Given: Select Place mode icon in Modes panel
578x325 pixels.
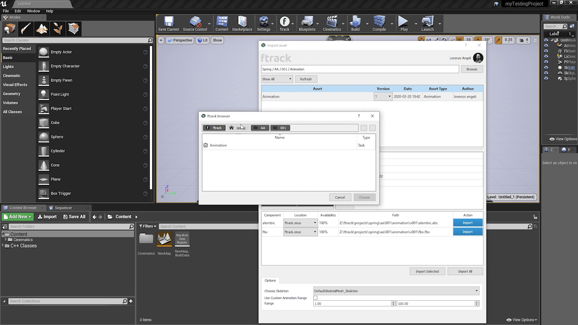Looking at the screenshot, I should coord(10,28).
